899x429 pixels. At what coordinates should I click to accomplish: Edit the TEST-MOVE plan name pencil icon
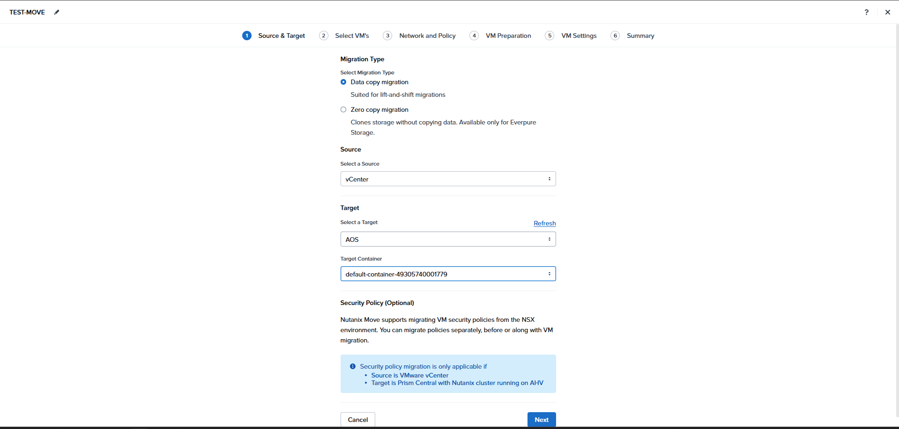tap(57, 12)
